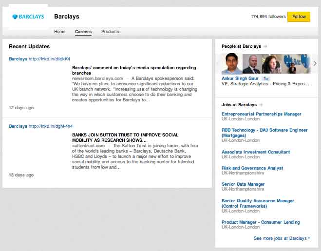Open the Banks Join Sutton Trust headline
This screenshot has height=251, width=321.
click(125, 137)
